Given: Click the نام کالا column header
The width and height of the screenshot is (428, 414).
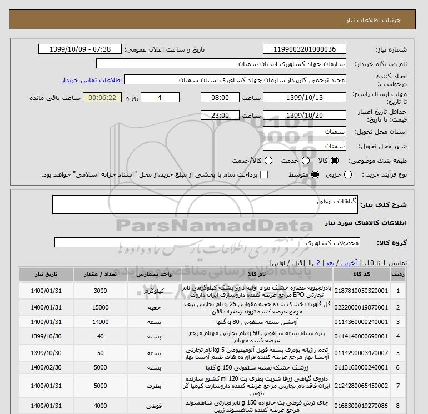Looking at the screenshot, I should [257, 275].
